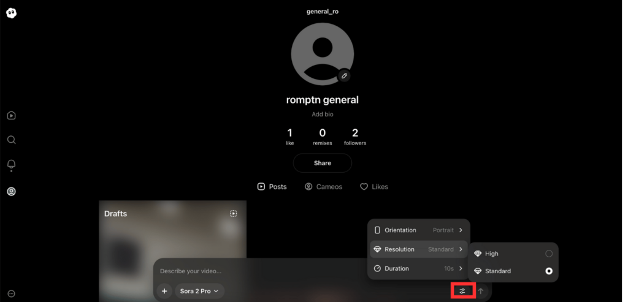The height and width of the screenshot is (302, 628).
Task: Open notifications bell icon
Action: 11,164
